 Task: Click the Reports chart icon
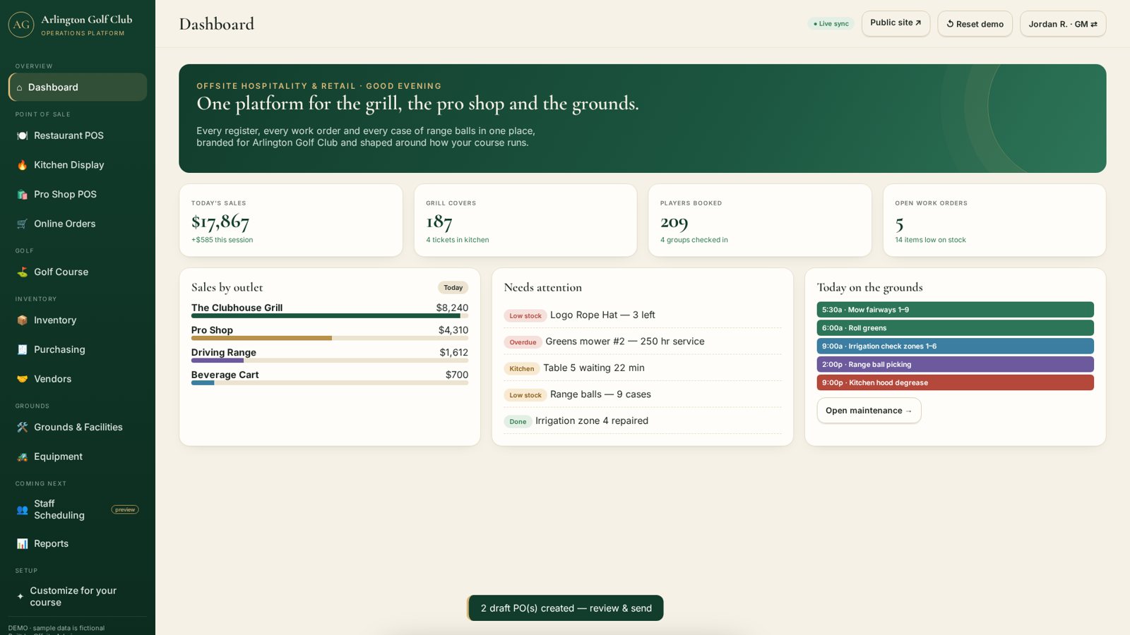click(22, 544)
